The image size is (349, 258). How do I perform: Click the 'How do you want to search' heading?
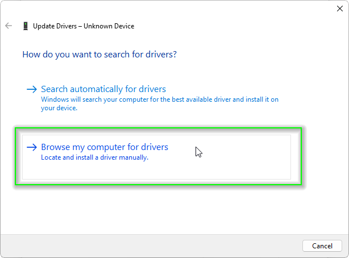click(99, 55)
